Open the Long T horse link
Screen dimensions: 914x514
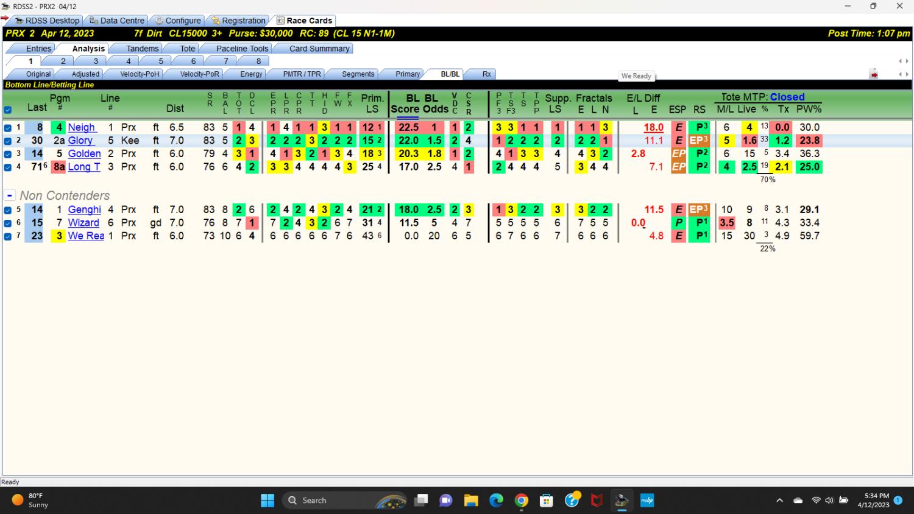point(84,167)
